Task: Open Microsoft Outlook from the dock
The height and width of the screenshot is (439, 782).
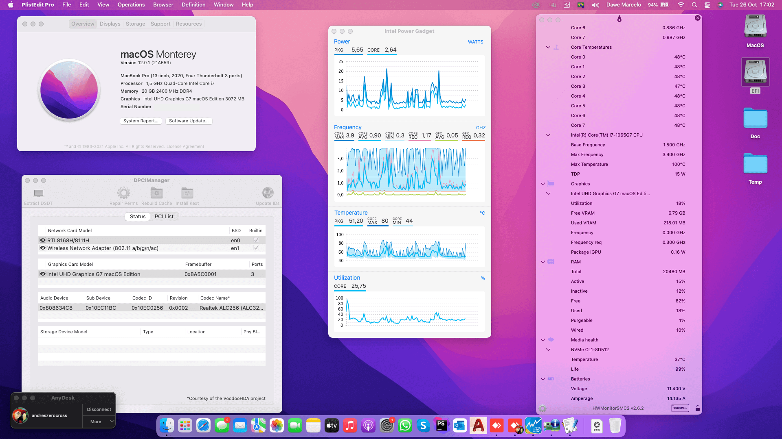Action: pyautogui.click(x=460, y=426)
